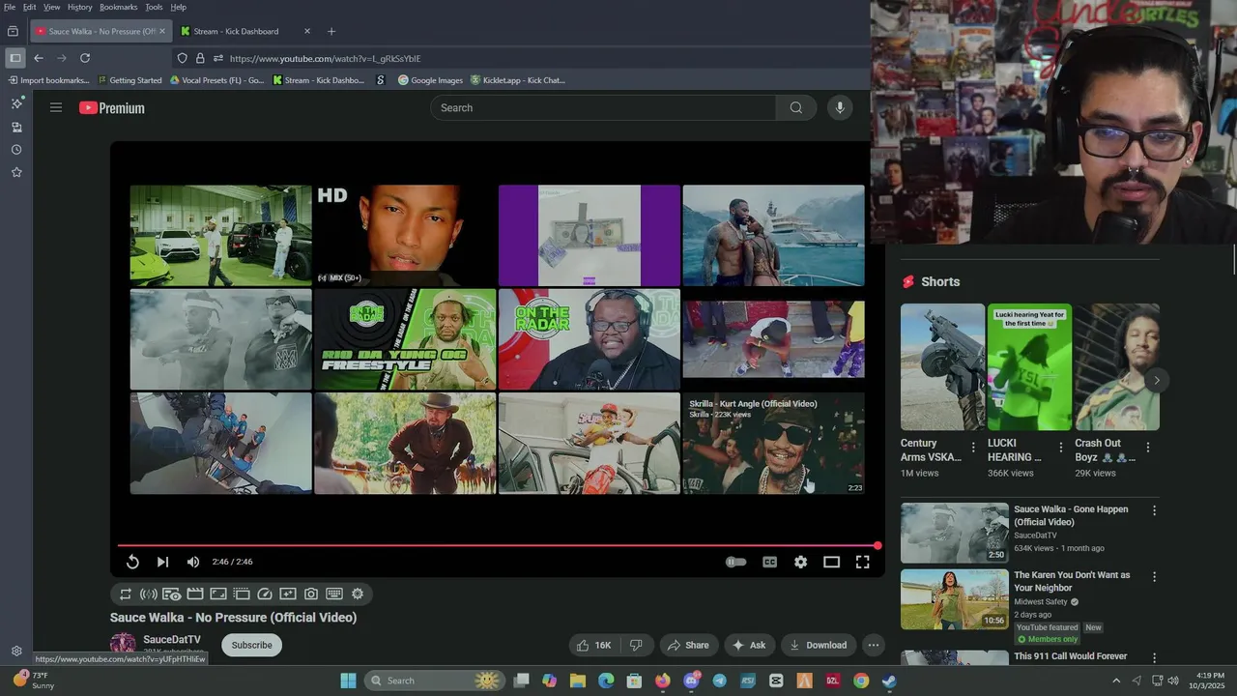Open the Bookmarks menu
The width and height of the screenshot is (1237, 696).
(x=119, y=7)
